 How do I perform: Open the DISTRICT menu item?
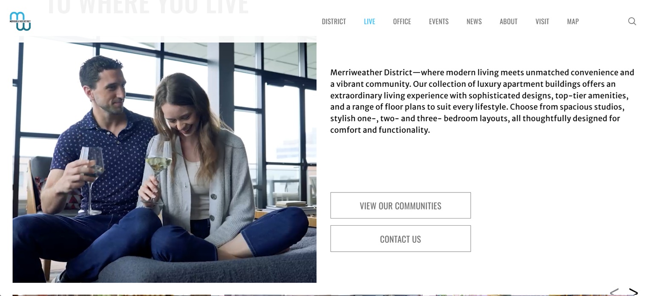(x=334, y=21)
